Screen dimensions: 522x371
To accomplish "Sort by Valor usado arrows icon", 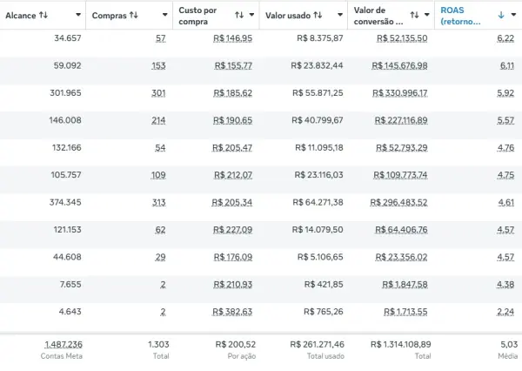I will tap(318, 15).
